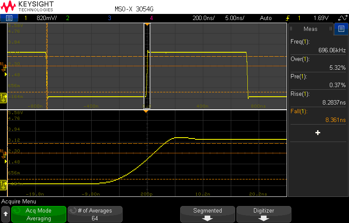Screen dimensions: 349x223
Task: Click the Meas panel left drag handle dots
Action: (x=291, y=29)
